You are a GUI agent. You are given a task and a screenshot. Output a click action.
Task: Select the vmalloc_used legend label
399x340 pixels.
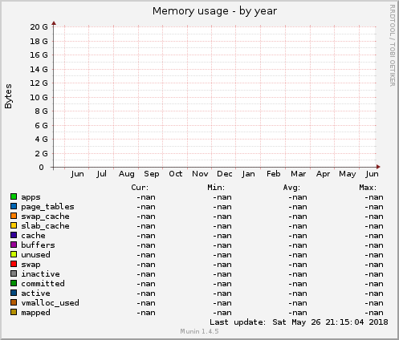(x=50, y=303)
